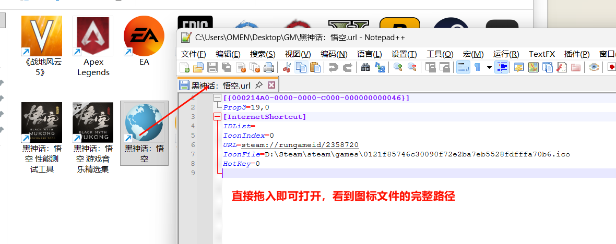Toggle word wrap in the editor
Viewport: 616px width, 244px height.
point(463,67)
